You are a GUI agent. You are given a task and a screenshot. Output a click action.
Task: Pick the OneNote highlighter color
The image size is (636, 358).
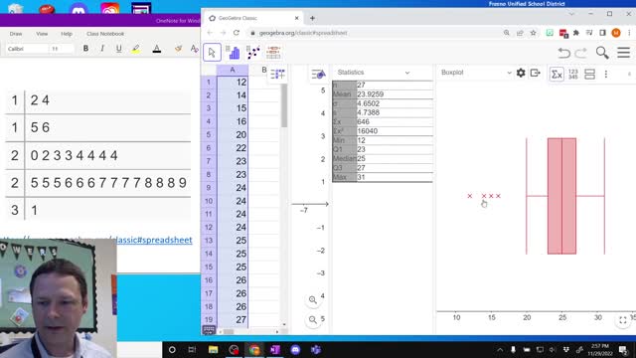coord(136,49)
